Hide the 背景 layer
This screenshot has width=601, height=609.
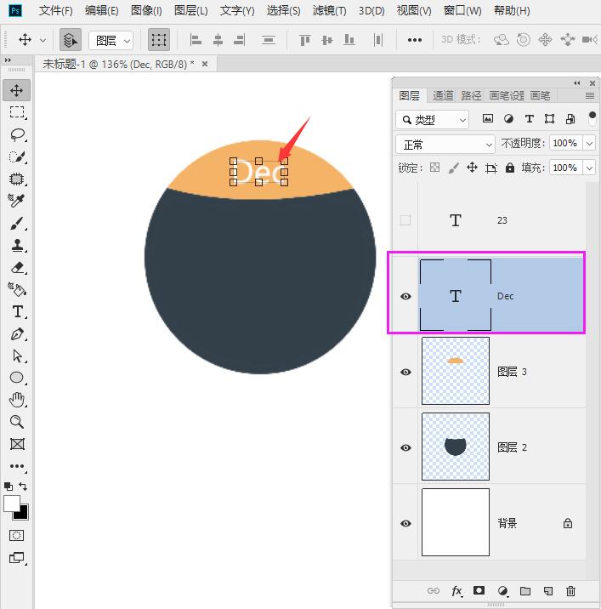[x=405, y=523]
